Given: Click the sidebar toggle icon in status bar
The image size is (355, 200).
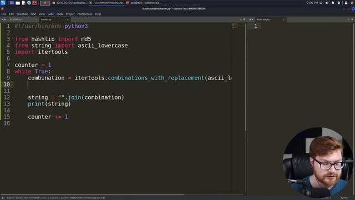Looking at the screenshot, I should pyautogui.click(x=3, y=198).
